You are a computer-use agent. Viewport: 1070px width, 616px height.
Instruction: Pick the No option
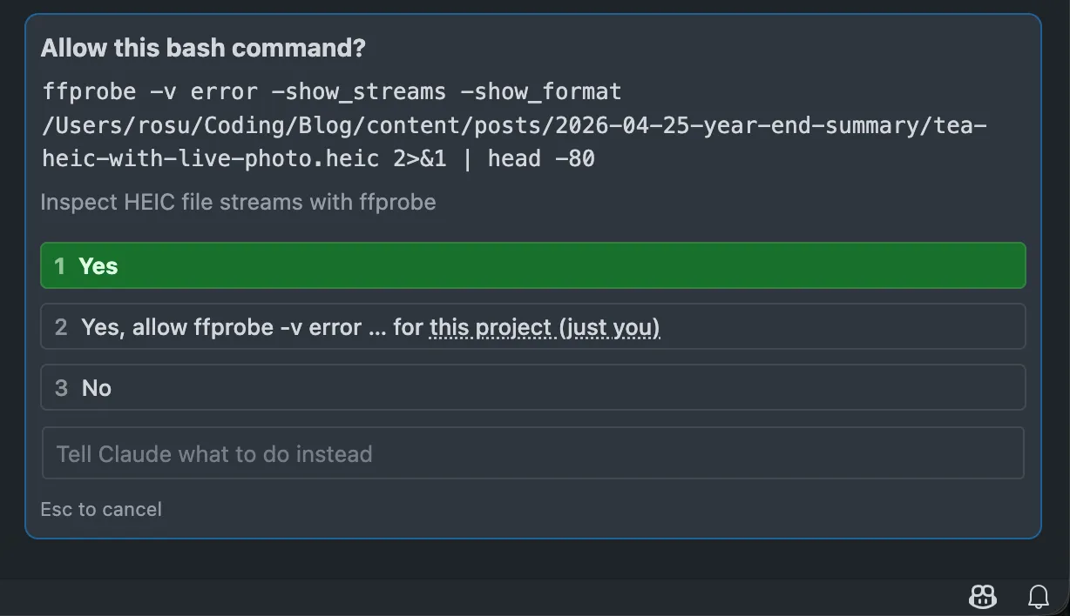532,387
